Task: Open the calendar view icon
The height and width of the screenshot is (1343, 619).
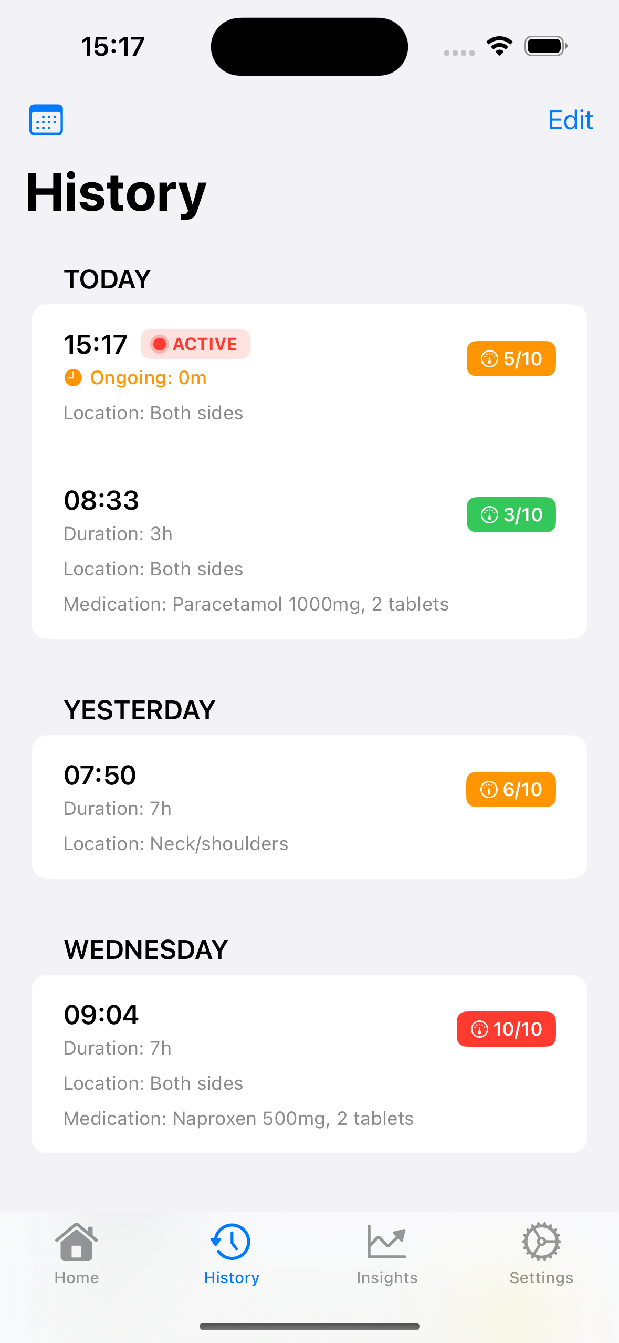Action: point(46,120)
